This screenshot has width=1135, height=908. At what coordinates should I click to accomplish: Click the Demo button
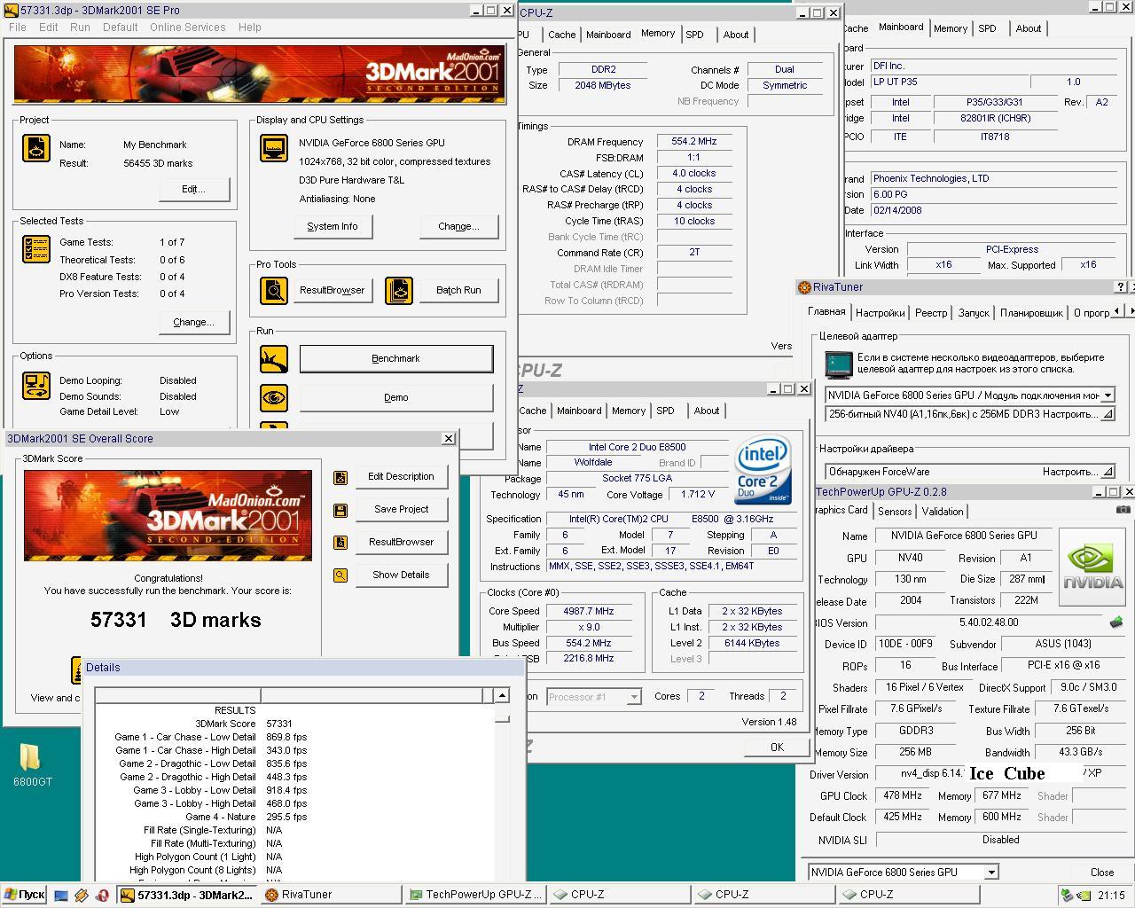click(395, 397)
